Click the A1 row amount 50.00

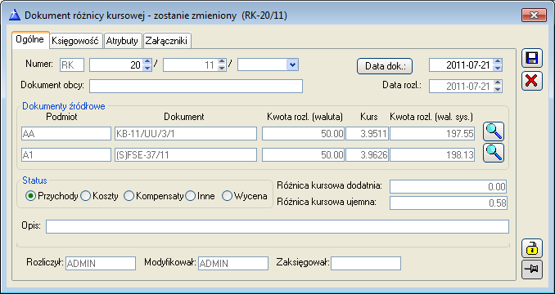pyautogui.click(x=304, y=155)
